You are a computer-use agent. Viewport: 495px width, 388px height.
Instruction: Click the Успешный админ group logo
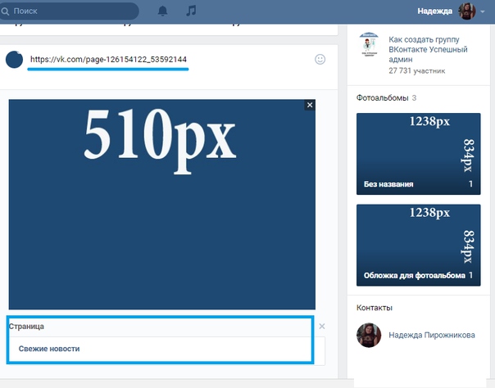(x=369, y=44)
